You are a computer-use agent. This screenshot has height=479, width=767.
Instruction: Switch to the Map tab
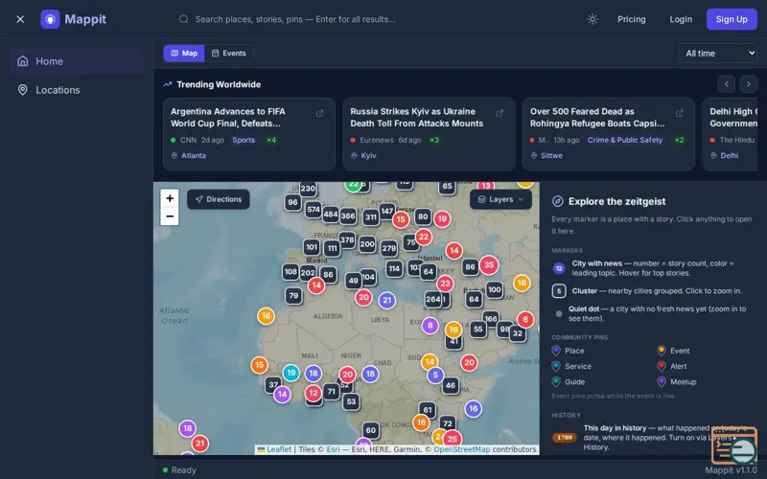[x=184, y=54]
